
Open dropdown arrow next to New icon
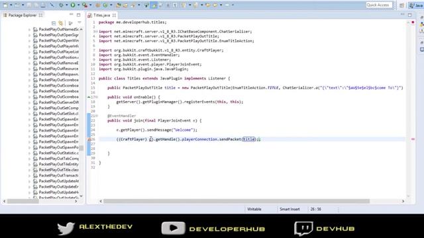click(x=11, y=5)
